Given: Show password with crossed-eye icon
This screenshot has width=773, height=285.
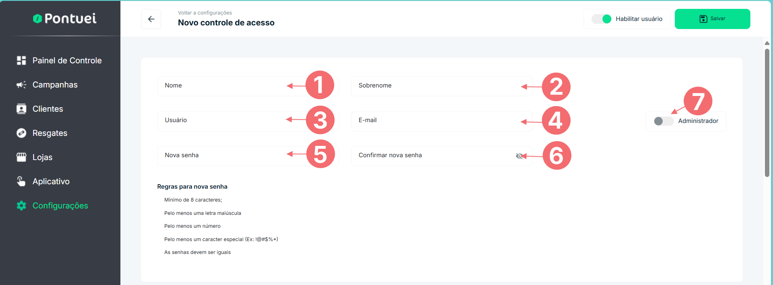Looking at the screenshot, I should click(519, 156).
